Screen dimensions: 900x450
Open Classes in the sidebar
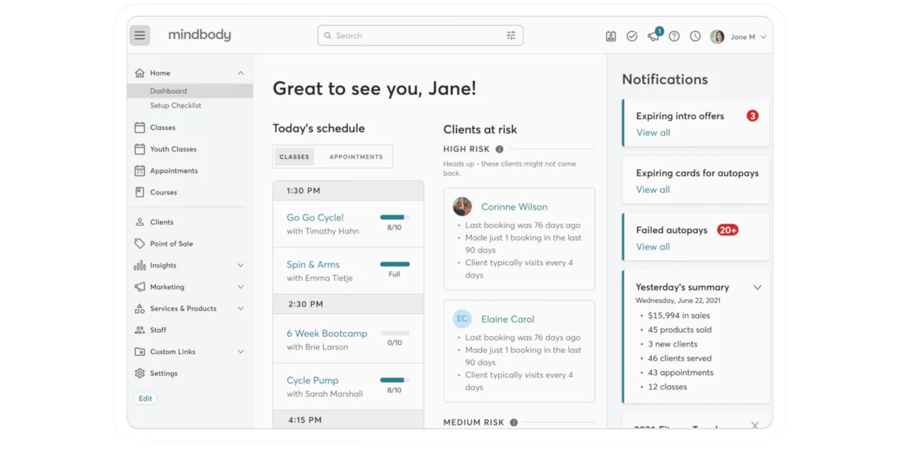click(x=162, y=127)
